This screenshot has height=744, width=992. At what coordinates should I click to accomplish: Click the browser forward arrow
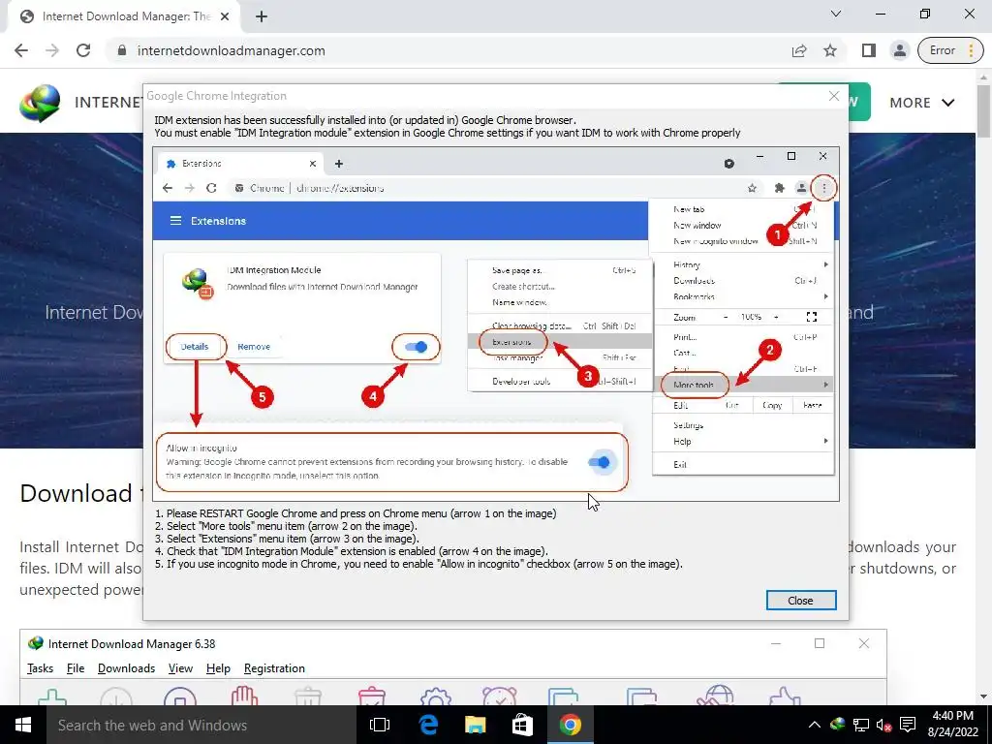[52, 50]
